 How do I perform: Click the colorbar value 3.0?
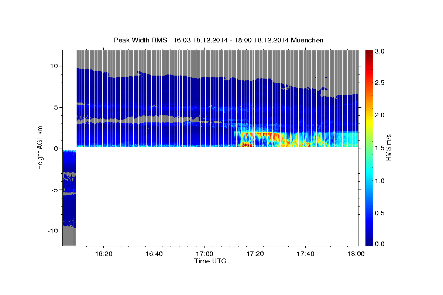pyautogui.click(x=380, y=52)
